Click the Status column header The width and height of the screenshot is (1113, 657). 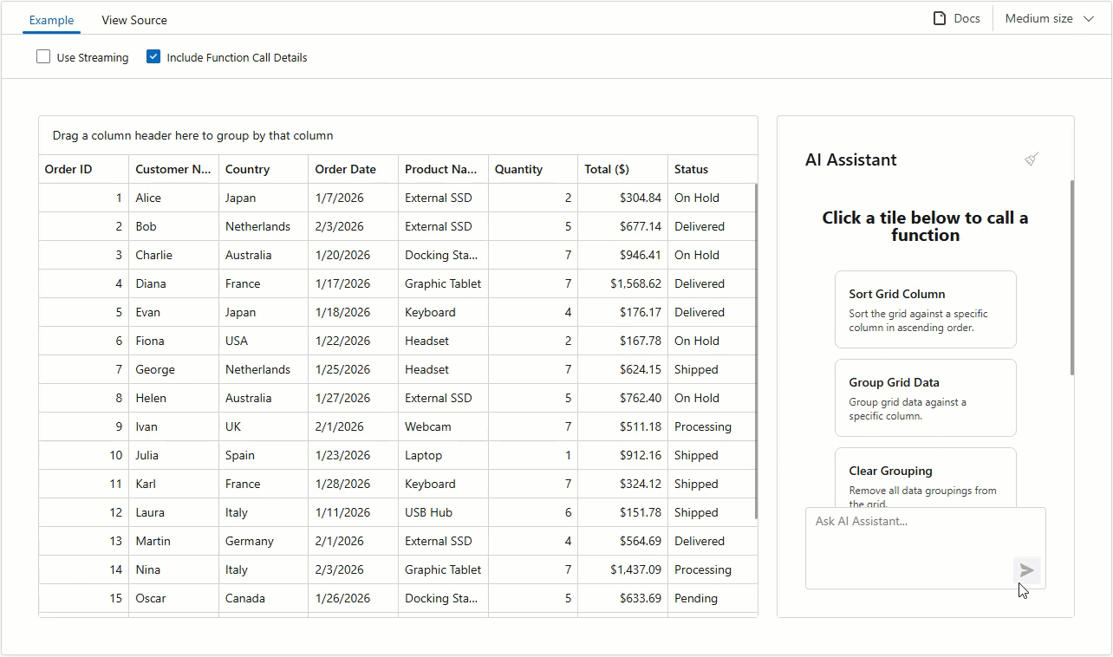[x=692, y=169]
